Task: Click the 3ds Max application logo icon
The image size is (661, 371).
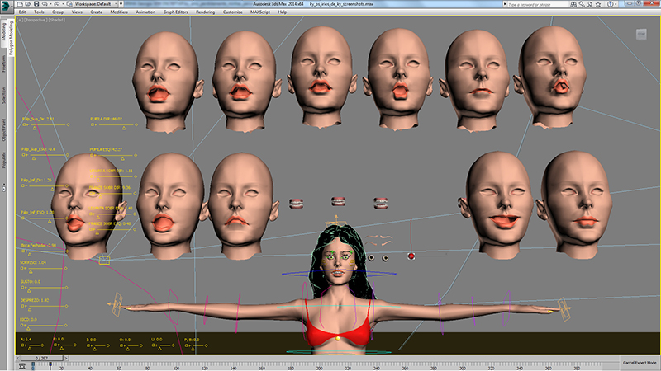Action: 6,5
